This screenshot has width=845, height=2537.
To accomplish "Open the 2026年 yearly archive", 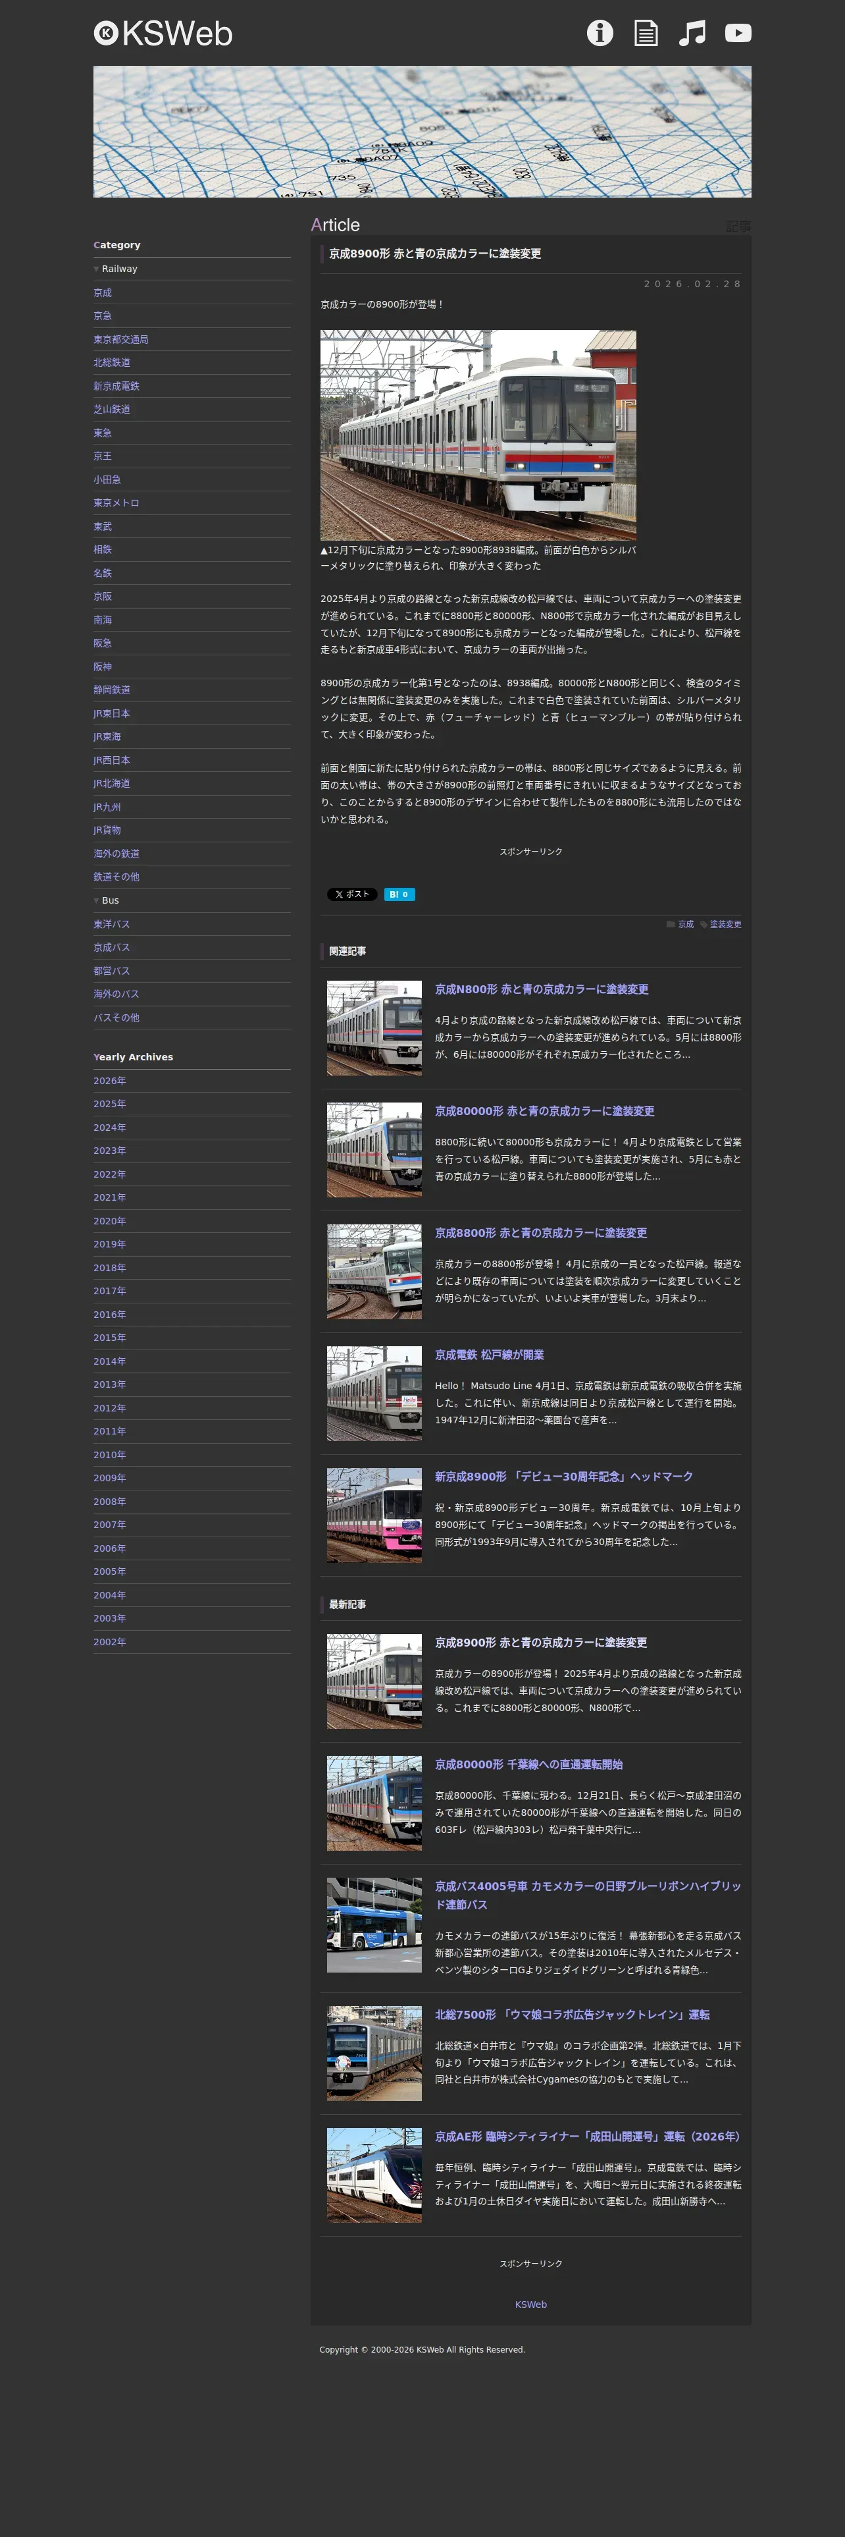I will coord(110,1080).
